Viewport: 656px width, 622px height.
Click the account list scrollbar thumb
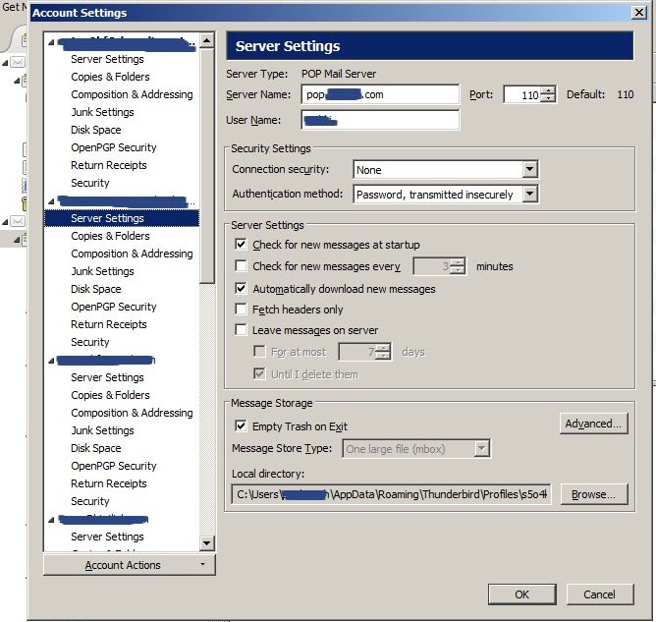206,166
